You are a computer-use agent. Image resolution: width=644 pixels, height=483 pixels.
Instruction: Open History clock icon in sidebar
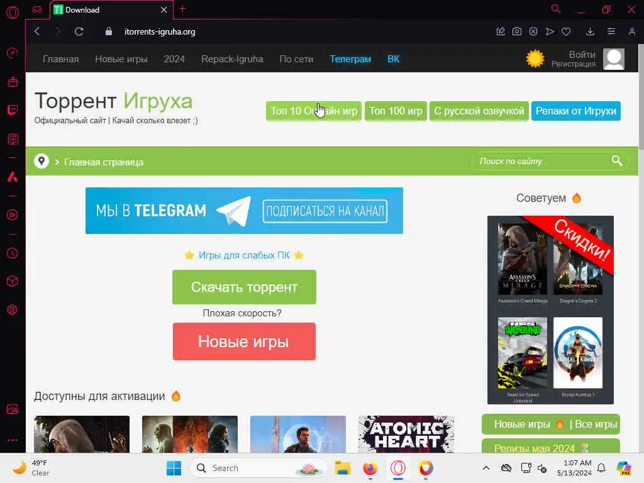[x=13, y=253]
